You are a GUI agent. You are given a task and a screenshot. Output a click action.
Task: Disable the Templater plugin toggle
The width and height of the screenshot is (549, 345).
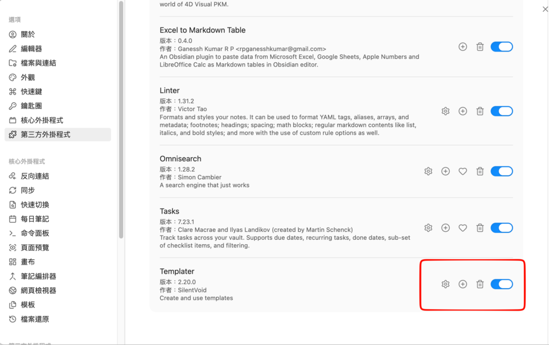coord(502,284)
